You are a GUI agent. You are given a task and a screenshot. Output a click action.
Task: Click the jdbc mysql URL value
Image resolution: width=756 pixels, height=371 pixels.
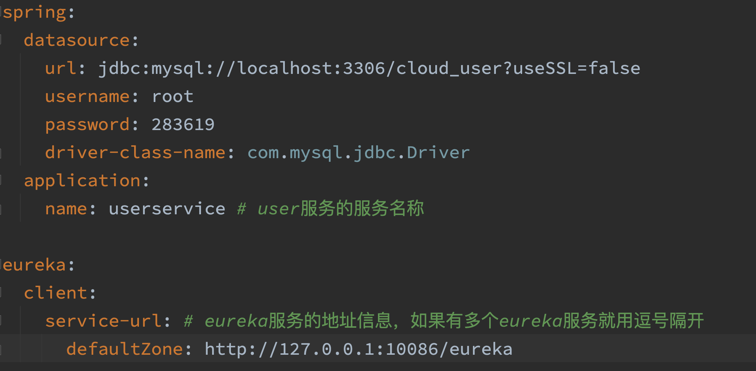[368, 68]
